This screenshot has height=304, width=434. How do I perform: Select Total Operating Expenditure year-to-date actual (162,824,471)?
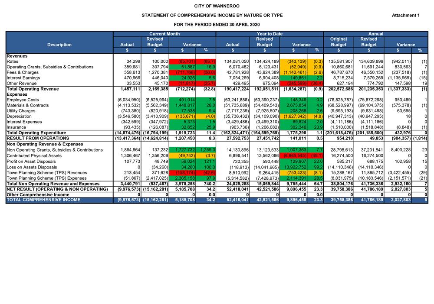click(235, 133)
